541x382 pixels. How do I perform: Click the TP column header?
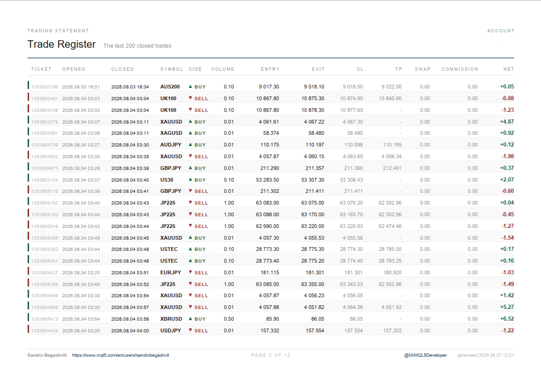(399, 69)
